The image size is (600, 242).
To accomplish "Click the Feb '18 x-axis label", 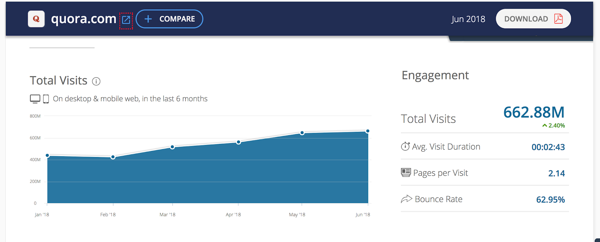I will tap(108, 215).
